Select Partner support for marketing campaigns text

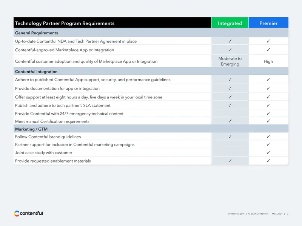75,145
